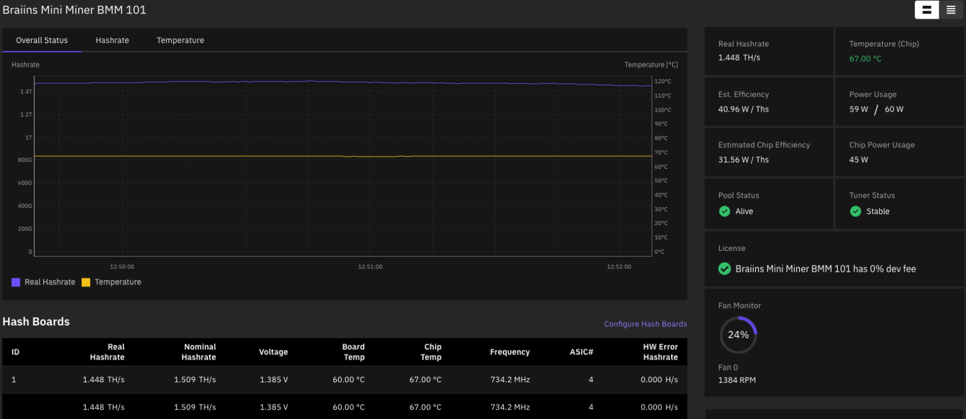The width and height of the screenshot is (966, 419).
Task: Click the 12:50:00 time axis label
Action: pos(122,267)
